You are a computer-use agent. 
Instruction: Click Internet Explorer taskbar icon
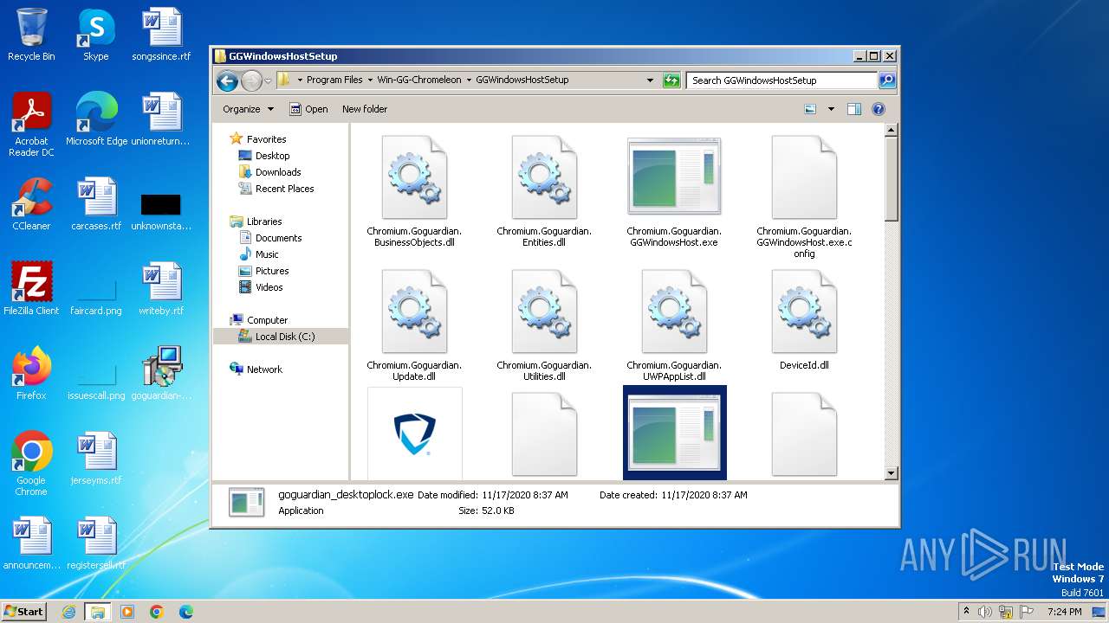[x=69, y=612]
